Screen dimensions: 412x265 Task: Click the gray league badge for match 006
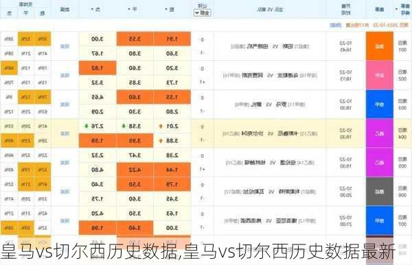380,192
